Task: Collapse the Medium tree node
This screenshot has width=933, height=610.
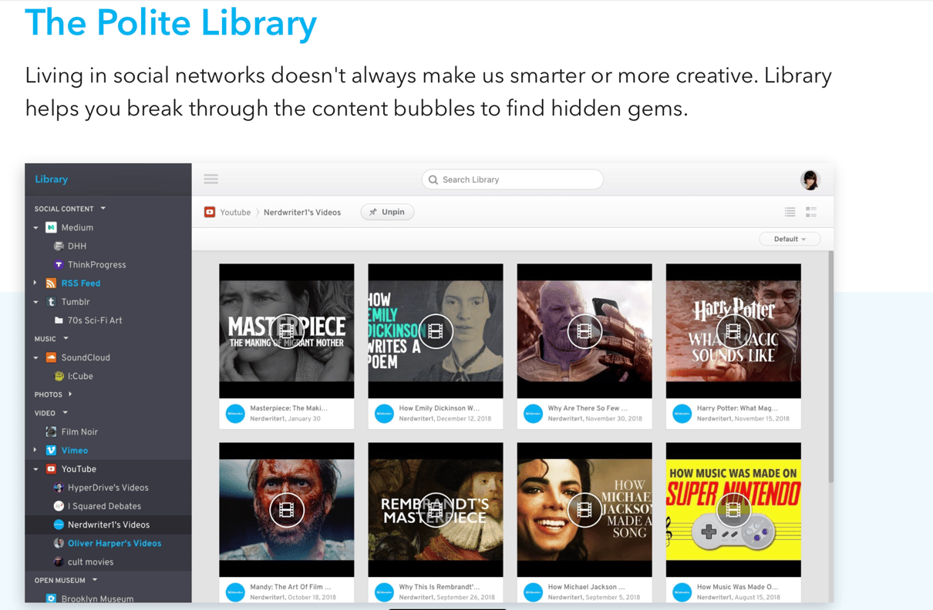Action: click(35, 227)
